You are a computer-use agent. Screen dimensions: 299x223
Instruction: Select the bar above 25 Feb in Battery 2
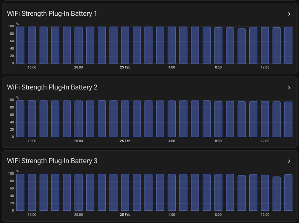pos(125,118)
